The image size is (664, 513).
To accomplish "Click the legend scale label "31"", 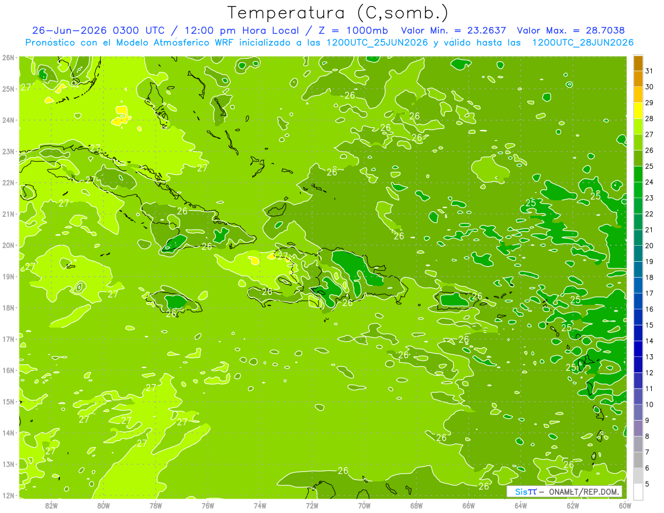I will click(649, 71).
